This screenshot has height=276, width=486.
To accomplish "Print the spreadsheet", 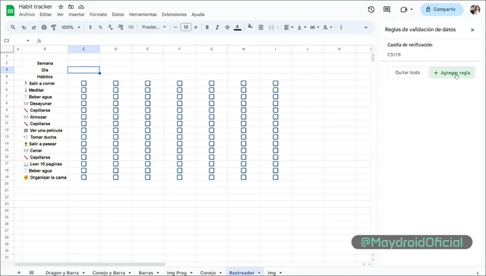I will tap(44, 27).
